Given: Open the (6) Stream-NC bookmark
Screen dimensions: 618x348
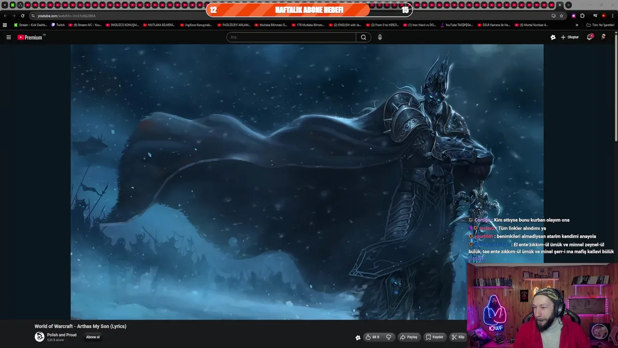Looking at the screenshot, I should coord(85,25).
